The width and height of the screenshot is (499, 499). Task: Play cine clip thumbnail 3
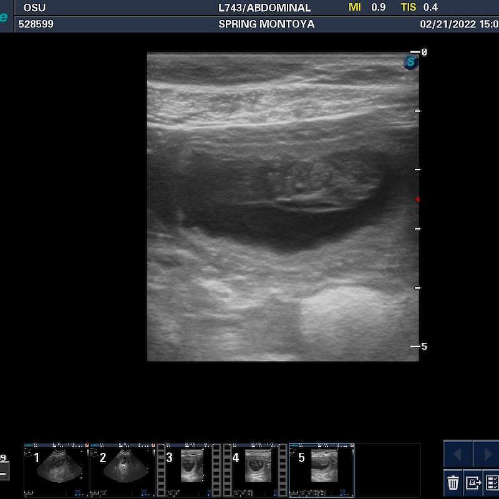pyautogui.click(x=188, y=470)
